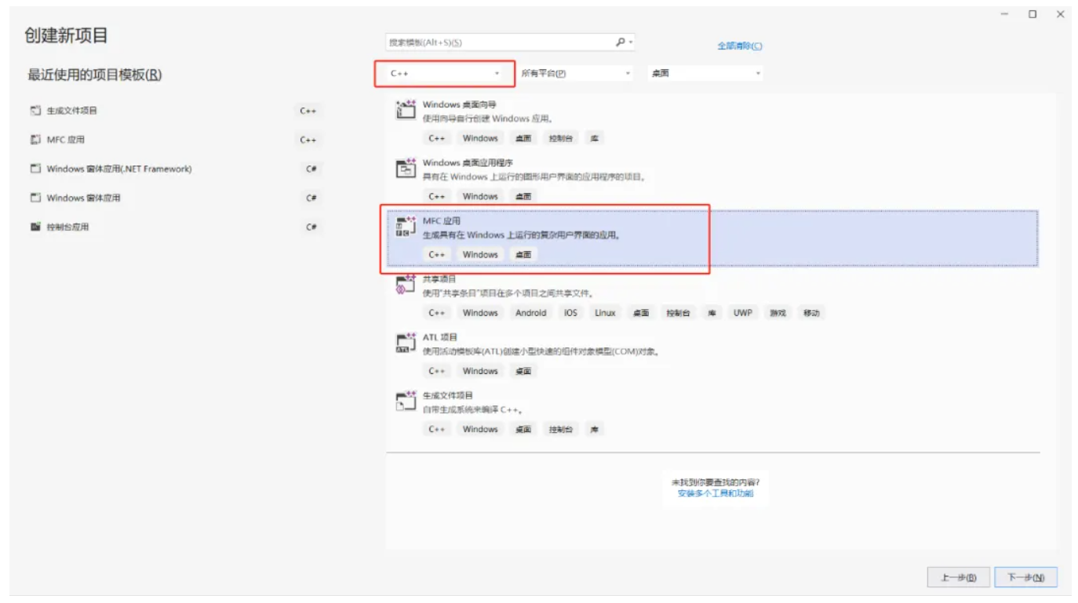Maximize the 创建新项目 window

(x=1032, y=14)
